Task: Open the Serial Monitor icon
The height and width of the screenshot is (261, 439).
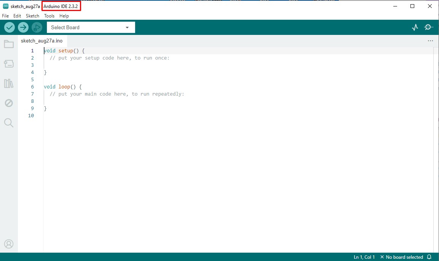Action: (x=428, y=27)
